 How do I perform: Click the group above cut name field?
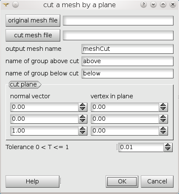pos(127,61)
